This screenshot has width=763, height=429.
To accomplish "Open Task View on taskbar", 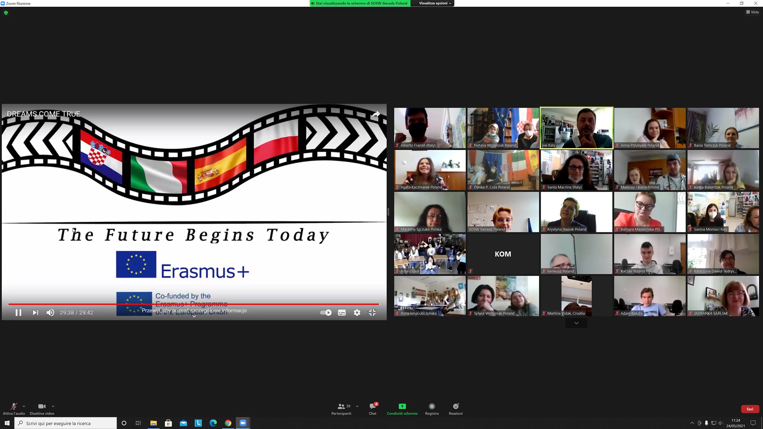I will [x=138, y=423].
